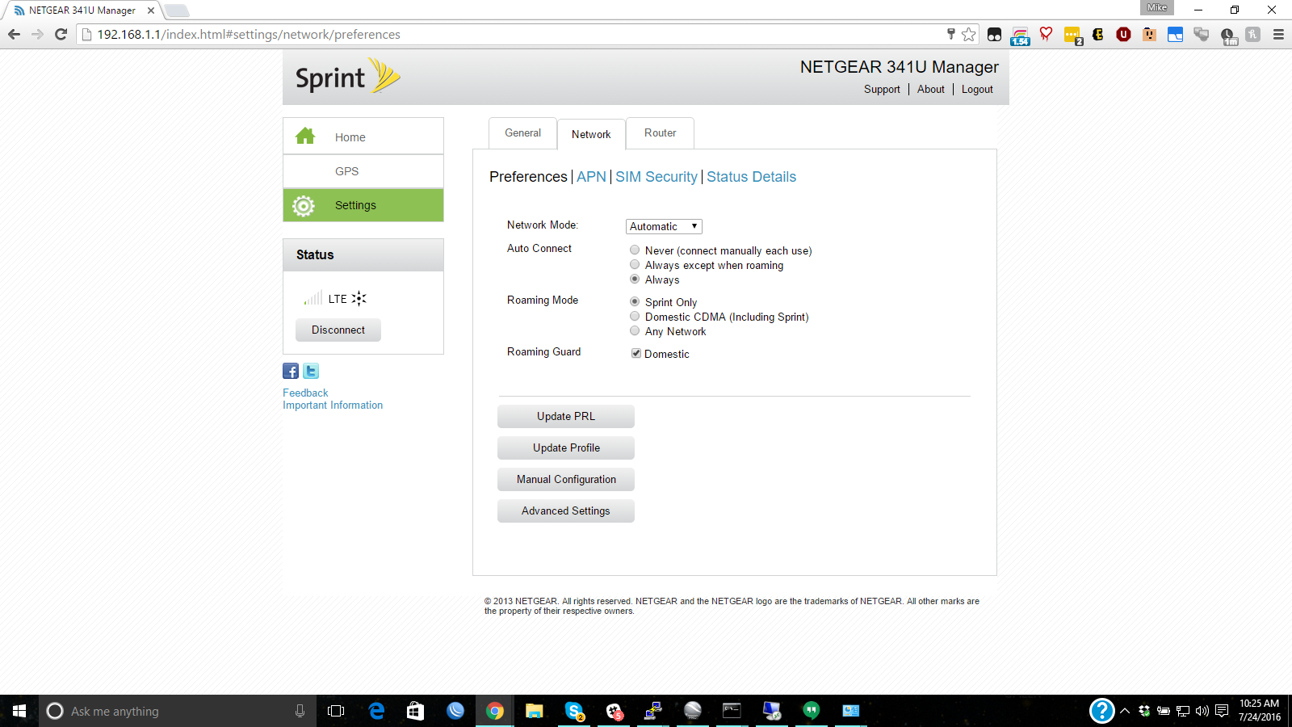Choose Any Network roaming mode

click(x=635, y=330)
